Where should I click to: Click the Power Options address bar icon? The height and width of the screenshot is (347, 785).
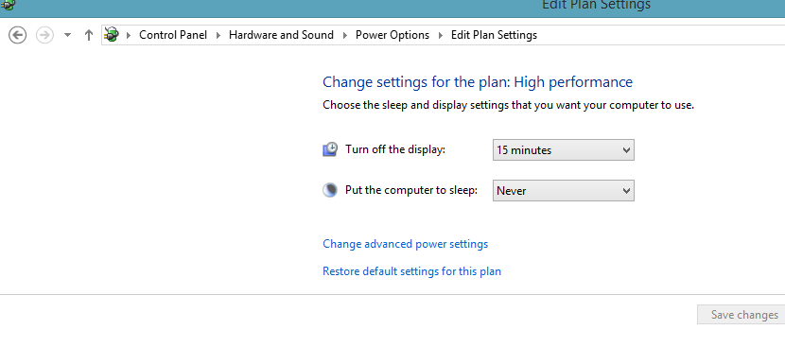[112, 35]
